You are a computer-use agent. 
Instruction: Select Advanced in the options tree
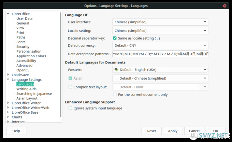(x=24, y=66)
